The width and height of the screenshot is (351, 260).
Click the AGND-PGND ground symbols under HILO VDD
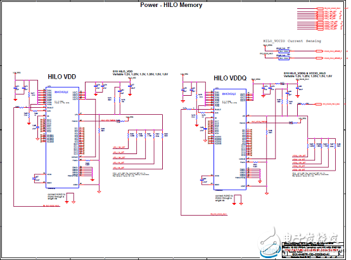coord(70,198)
